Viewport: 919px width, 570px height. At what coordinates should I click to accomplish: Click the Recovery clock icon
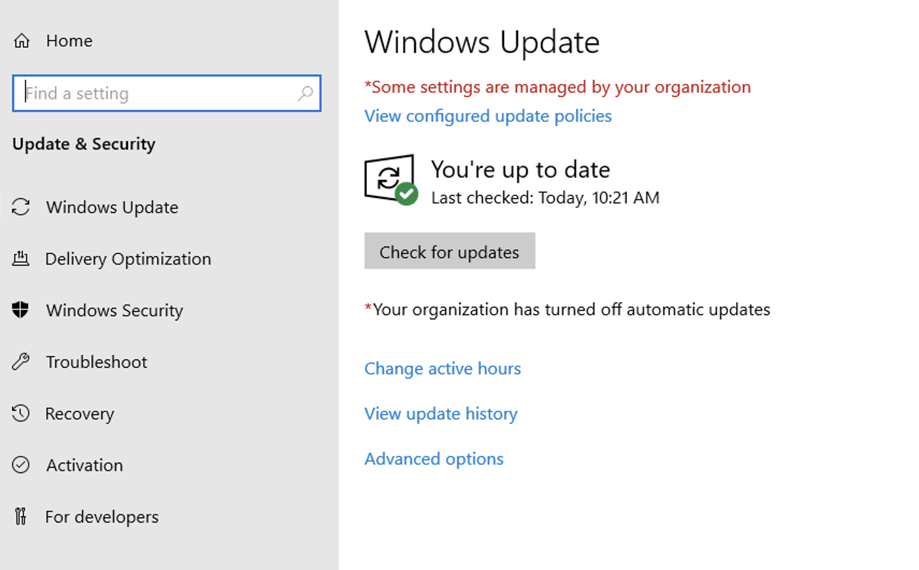pyautogui.click(x=20, y=413)
